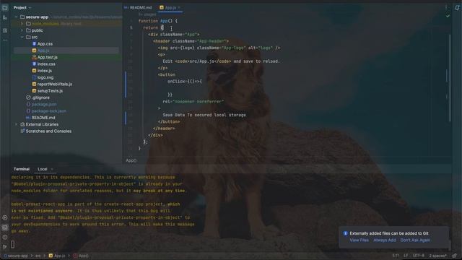Select App.css in project tree
The width and height of the screenshot is (462, 260).
(45, 44)
